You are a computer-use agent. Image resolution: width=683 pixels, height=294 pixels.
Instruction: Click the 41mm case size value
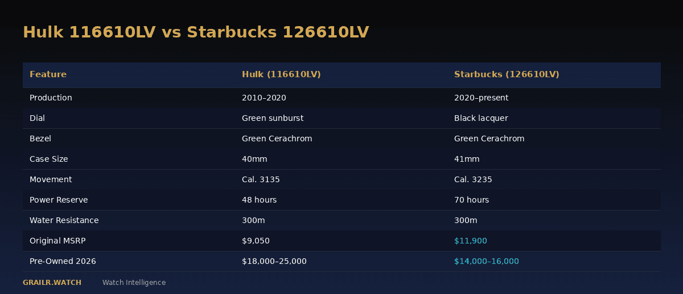(x=467, y=159)
